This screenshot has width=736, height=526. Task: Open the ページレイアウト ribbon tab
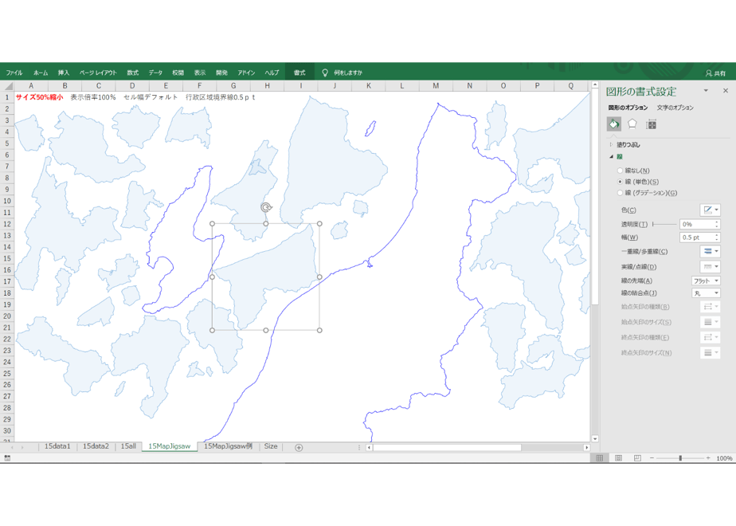click(98, 73)
